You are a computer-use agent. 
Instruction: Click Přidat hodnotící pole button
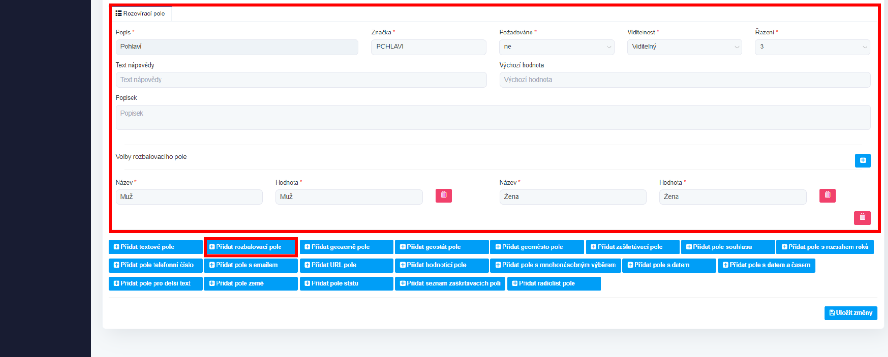tap(441, 265)
